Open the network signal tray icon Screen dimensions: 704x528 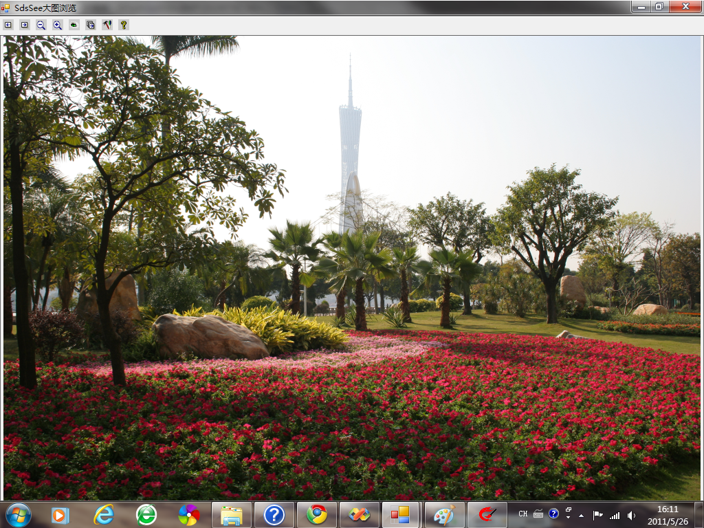tap(615, 516)
